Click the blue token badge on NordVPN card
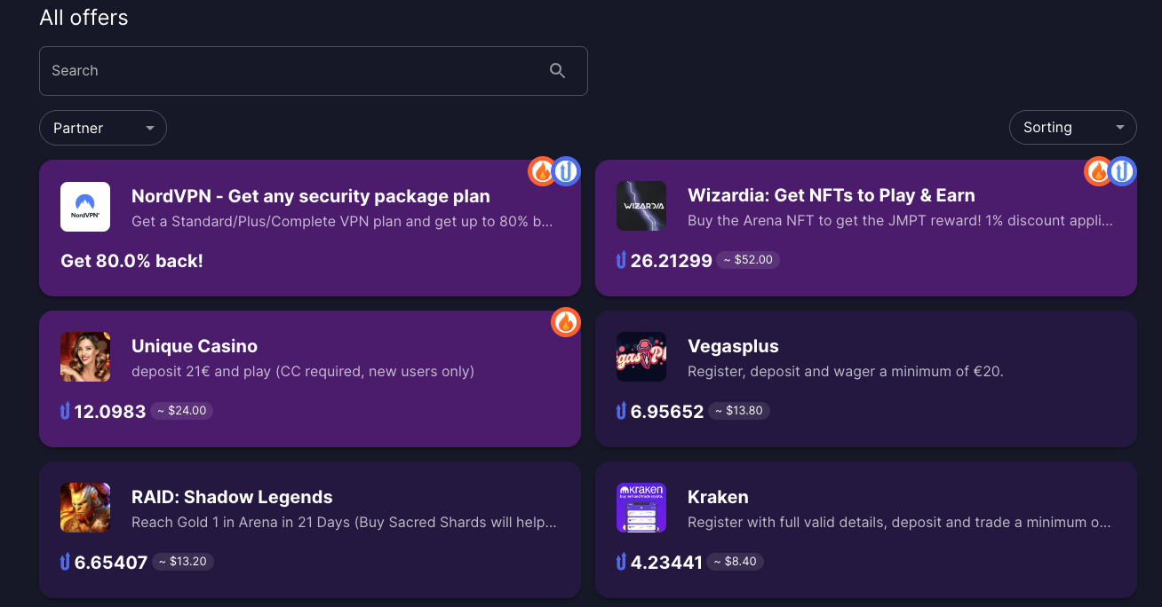The image size is (1162, 607). [566, 171]
